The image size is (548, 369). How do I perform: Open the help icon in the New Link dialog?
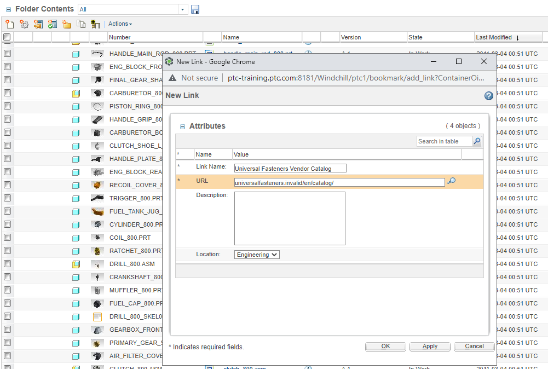pyautogui.click(x=488, y=95)
